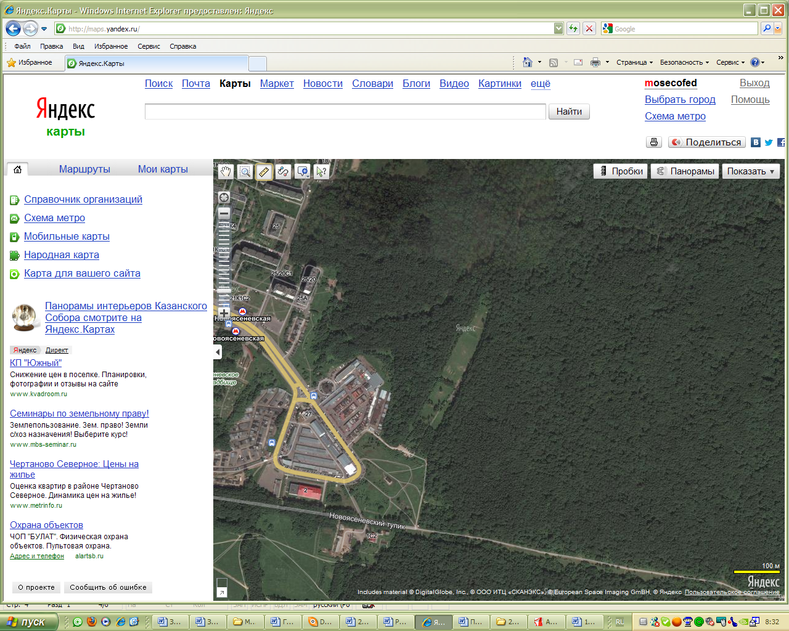Open the Народная карта link
789x631 pixels.
[x=62, y=254]
